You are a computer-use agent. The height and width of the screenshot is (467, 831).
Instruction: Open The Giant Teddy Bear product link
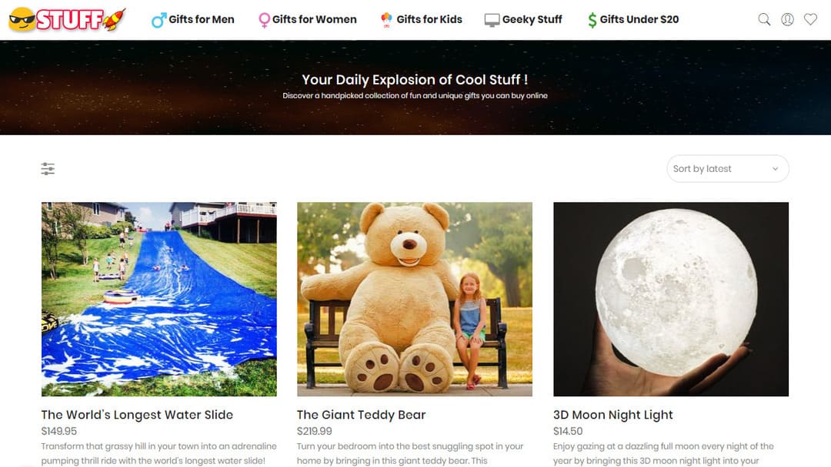coord(361,415)
